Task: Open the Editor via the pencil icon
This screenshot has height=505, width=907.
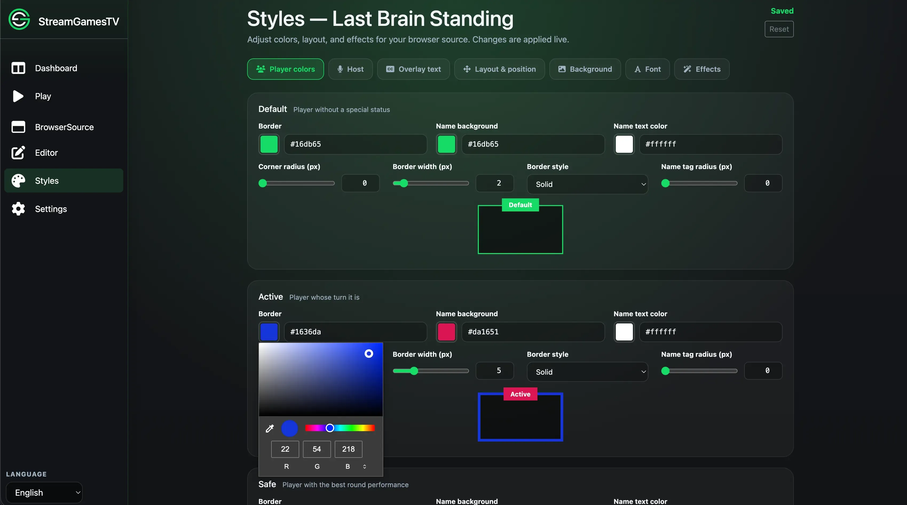Action: coord(18,153)
